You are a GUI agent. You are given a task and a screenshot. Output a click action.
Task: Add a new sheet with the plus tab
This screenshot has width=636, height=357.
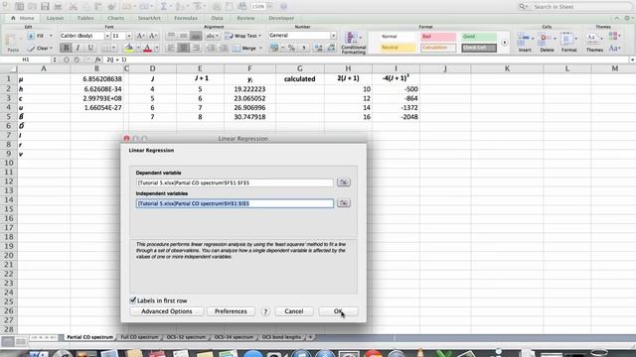pos(310,337)
